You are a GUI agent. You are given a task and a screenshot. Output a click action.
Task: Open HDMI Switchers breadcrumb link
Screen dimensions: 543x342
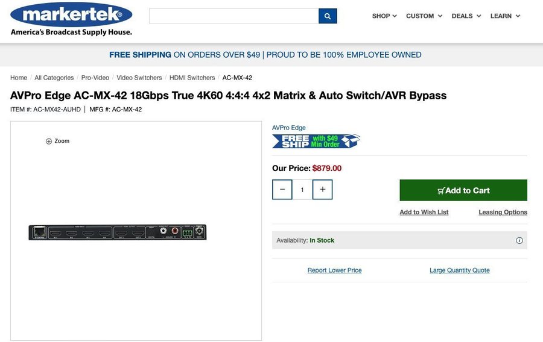(192, 78)
